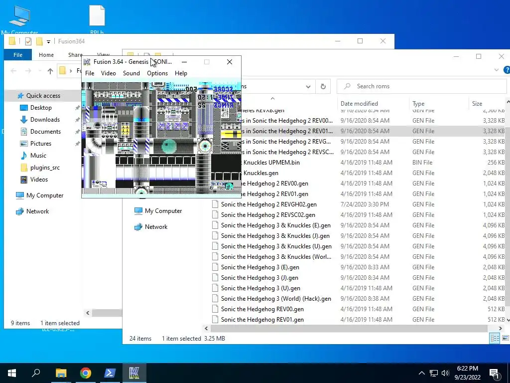Open the Fusion Sound menu
510x383 pixels.
tap(131, 73)
